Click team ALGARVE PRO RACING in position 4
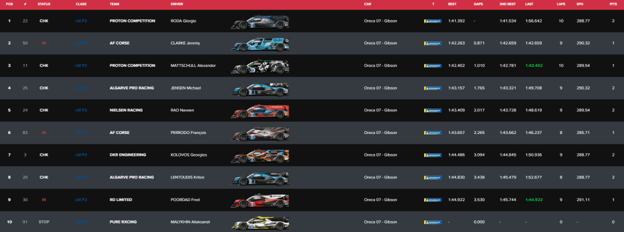Screen dimensions: 624x232 pos(132,88)
